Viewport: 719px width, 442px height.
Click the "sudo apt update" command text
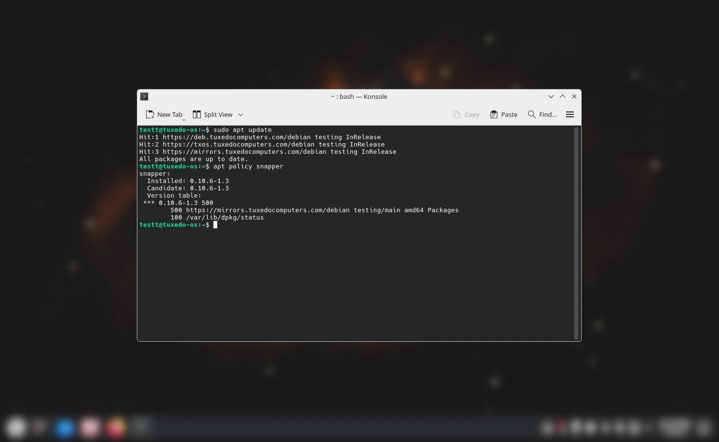(x=243, y=130)
